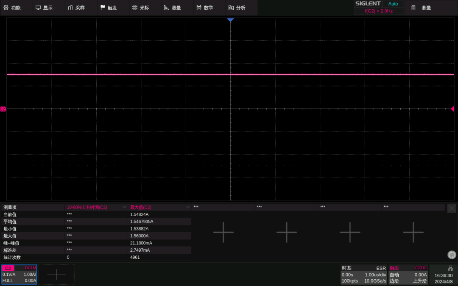Click the 峰-峰值 value 21.1800mA
The width and height of the screenshot is (458, 286).
coord(141,243)
